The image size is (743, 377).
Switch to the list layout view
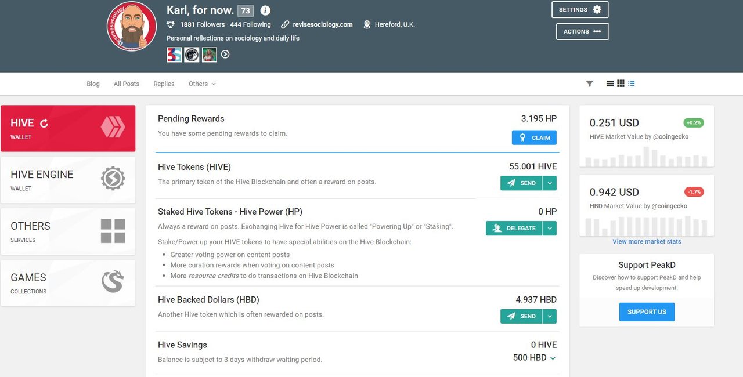(610, 84)
